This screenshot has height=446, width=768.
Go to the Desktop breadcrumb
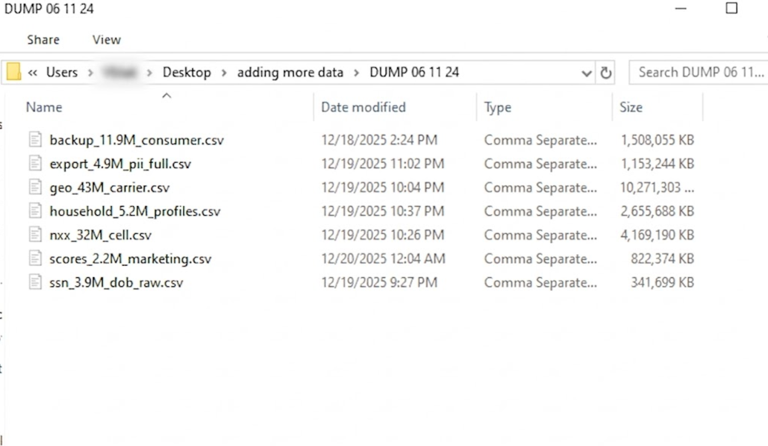tap(186, 72)
